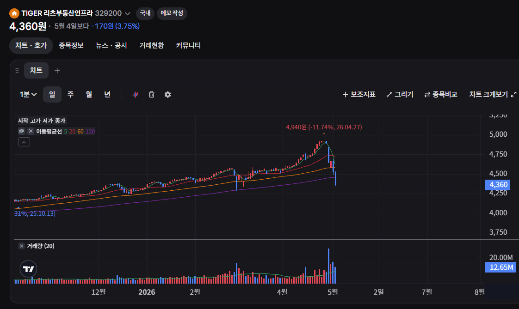Click the blue 12.65M volume tag

tap(500, 267)
